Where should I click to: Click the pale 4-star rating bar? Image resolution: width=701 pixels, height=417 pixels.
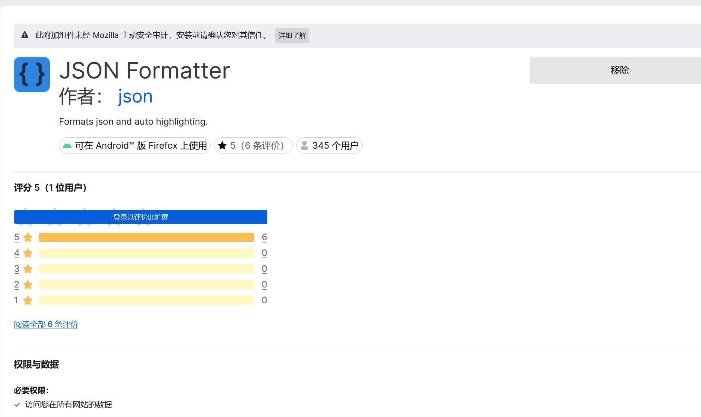coord(146,253)
